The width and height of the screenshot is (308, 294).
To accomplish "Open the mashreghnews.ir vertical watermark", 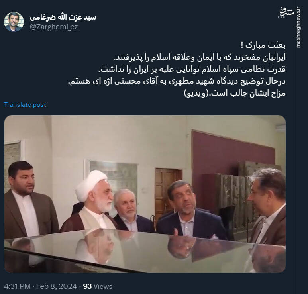I will pyautogui.click(x=298, y=27).
